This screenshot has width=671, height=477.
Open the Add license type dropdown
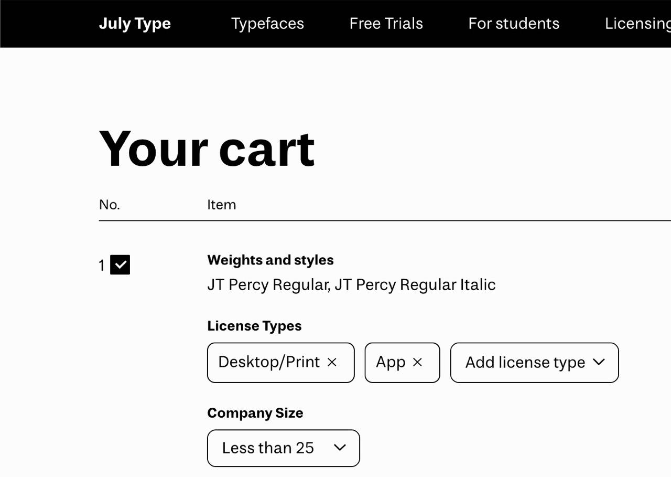(x=525, y=362)
